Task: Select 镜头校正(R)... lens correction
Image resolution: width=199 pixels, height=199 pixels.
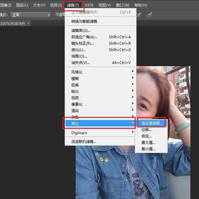Action: pos(82,43)
